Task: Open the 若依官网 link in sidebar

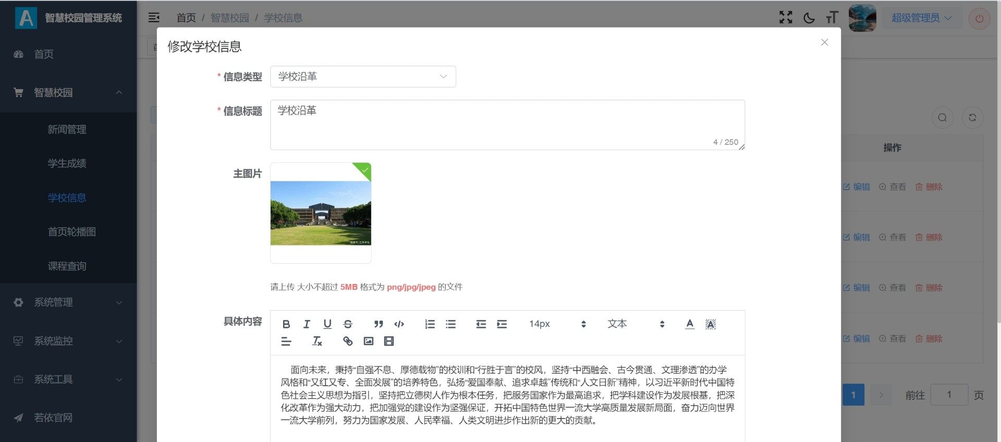Action: pos(68,418)
